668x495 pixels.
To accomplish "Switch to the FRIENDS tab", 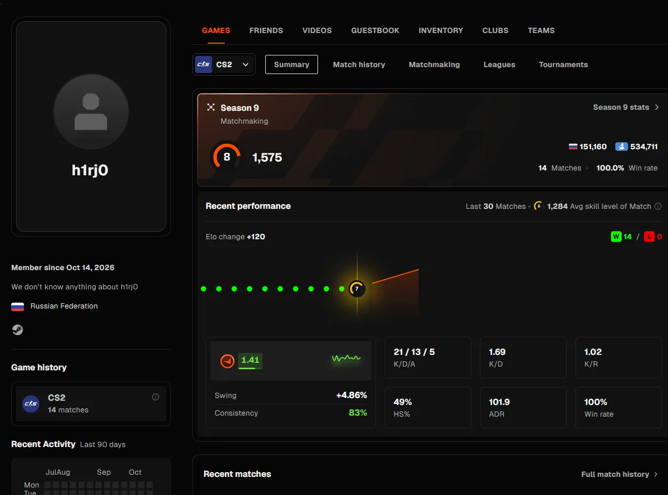I will click(x=266, y=30).
